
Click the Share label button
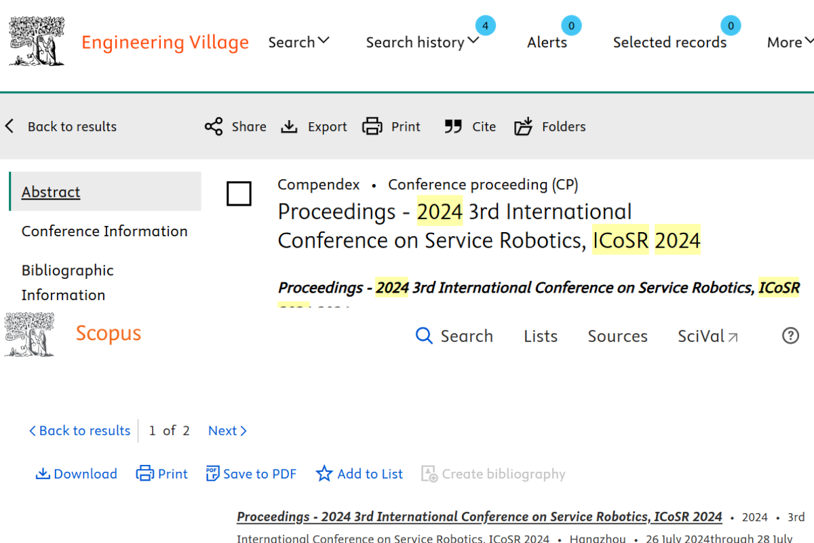(249, 126)
